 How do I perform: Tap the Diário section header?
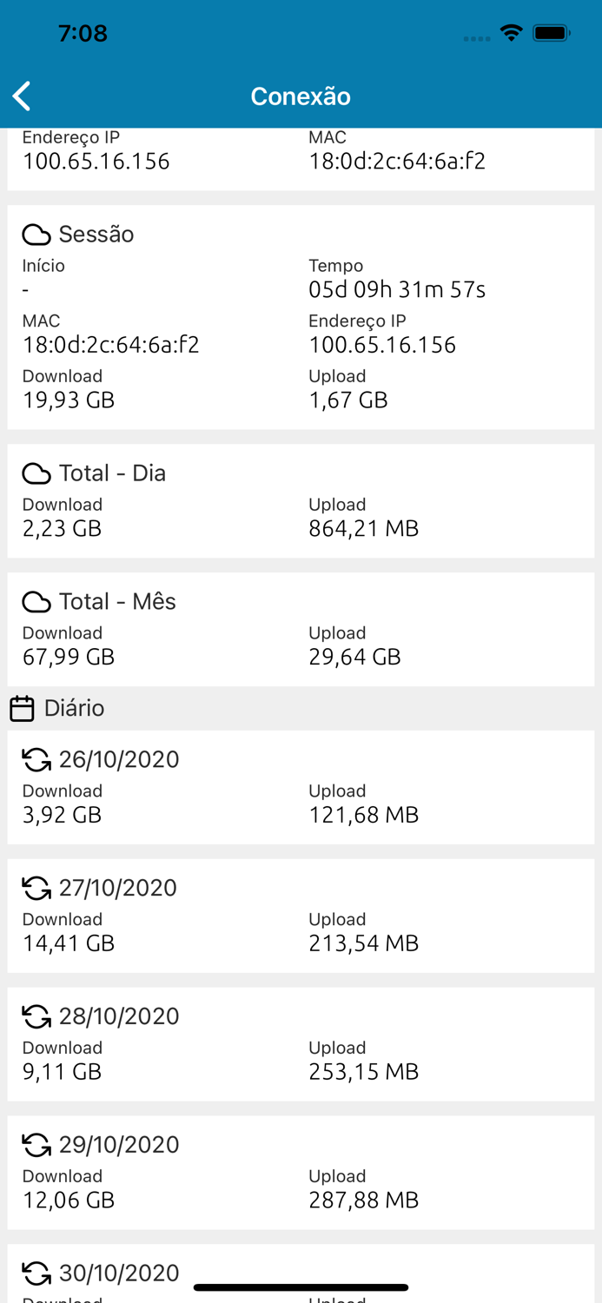[74, 708]
